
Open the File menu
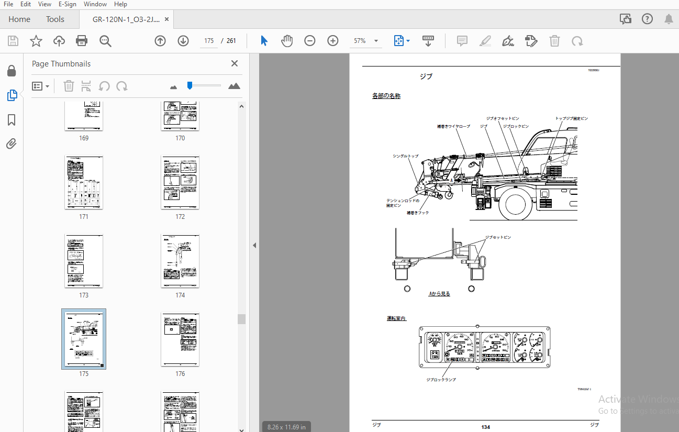pos(8,4)
